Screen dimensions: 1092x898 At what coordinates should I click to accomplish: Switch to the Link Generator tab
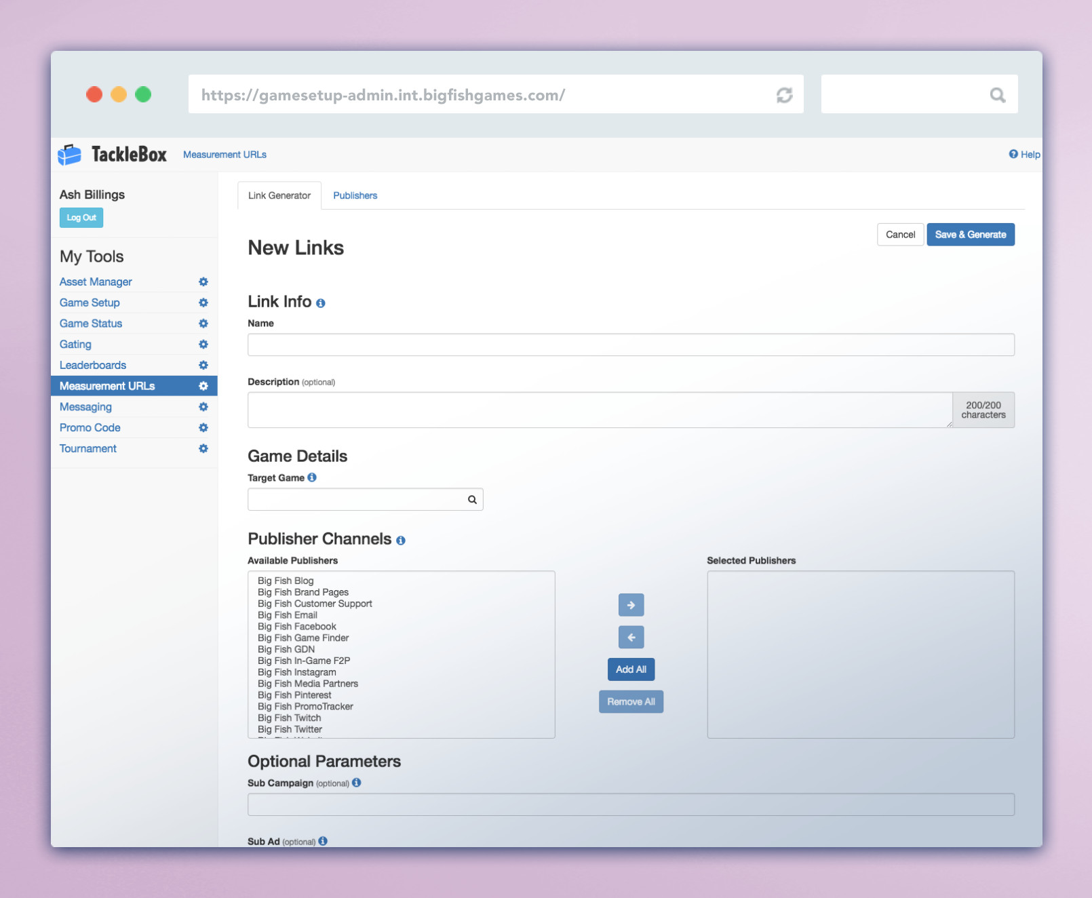[x=279, y=195]
